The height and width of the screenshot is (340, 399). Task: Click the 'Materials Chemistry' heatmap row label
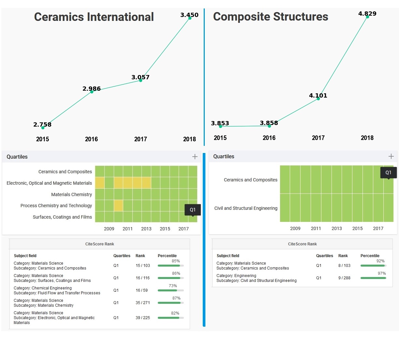click(x=71, y=194)
